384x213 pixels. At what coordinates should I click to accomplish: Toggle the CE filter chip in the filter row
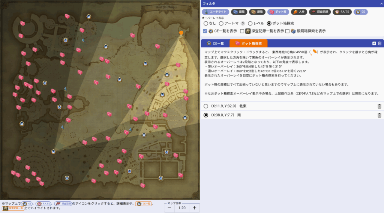(x=361, y=12)
